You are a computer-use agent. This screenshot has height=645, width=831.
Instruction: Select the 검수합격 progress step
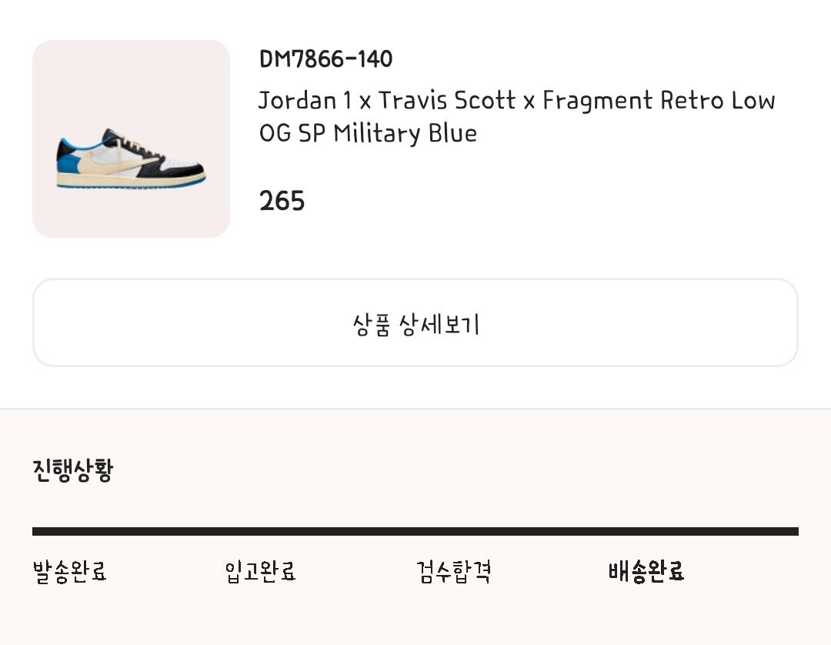click(x=453, y=572)
